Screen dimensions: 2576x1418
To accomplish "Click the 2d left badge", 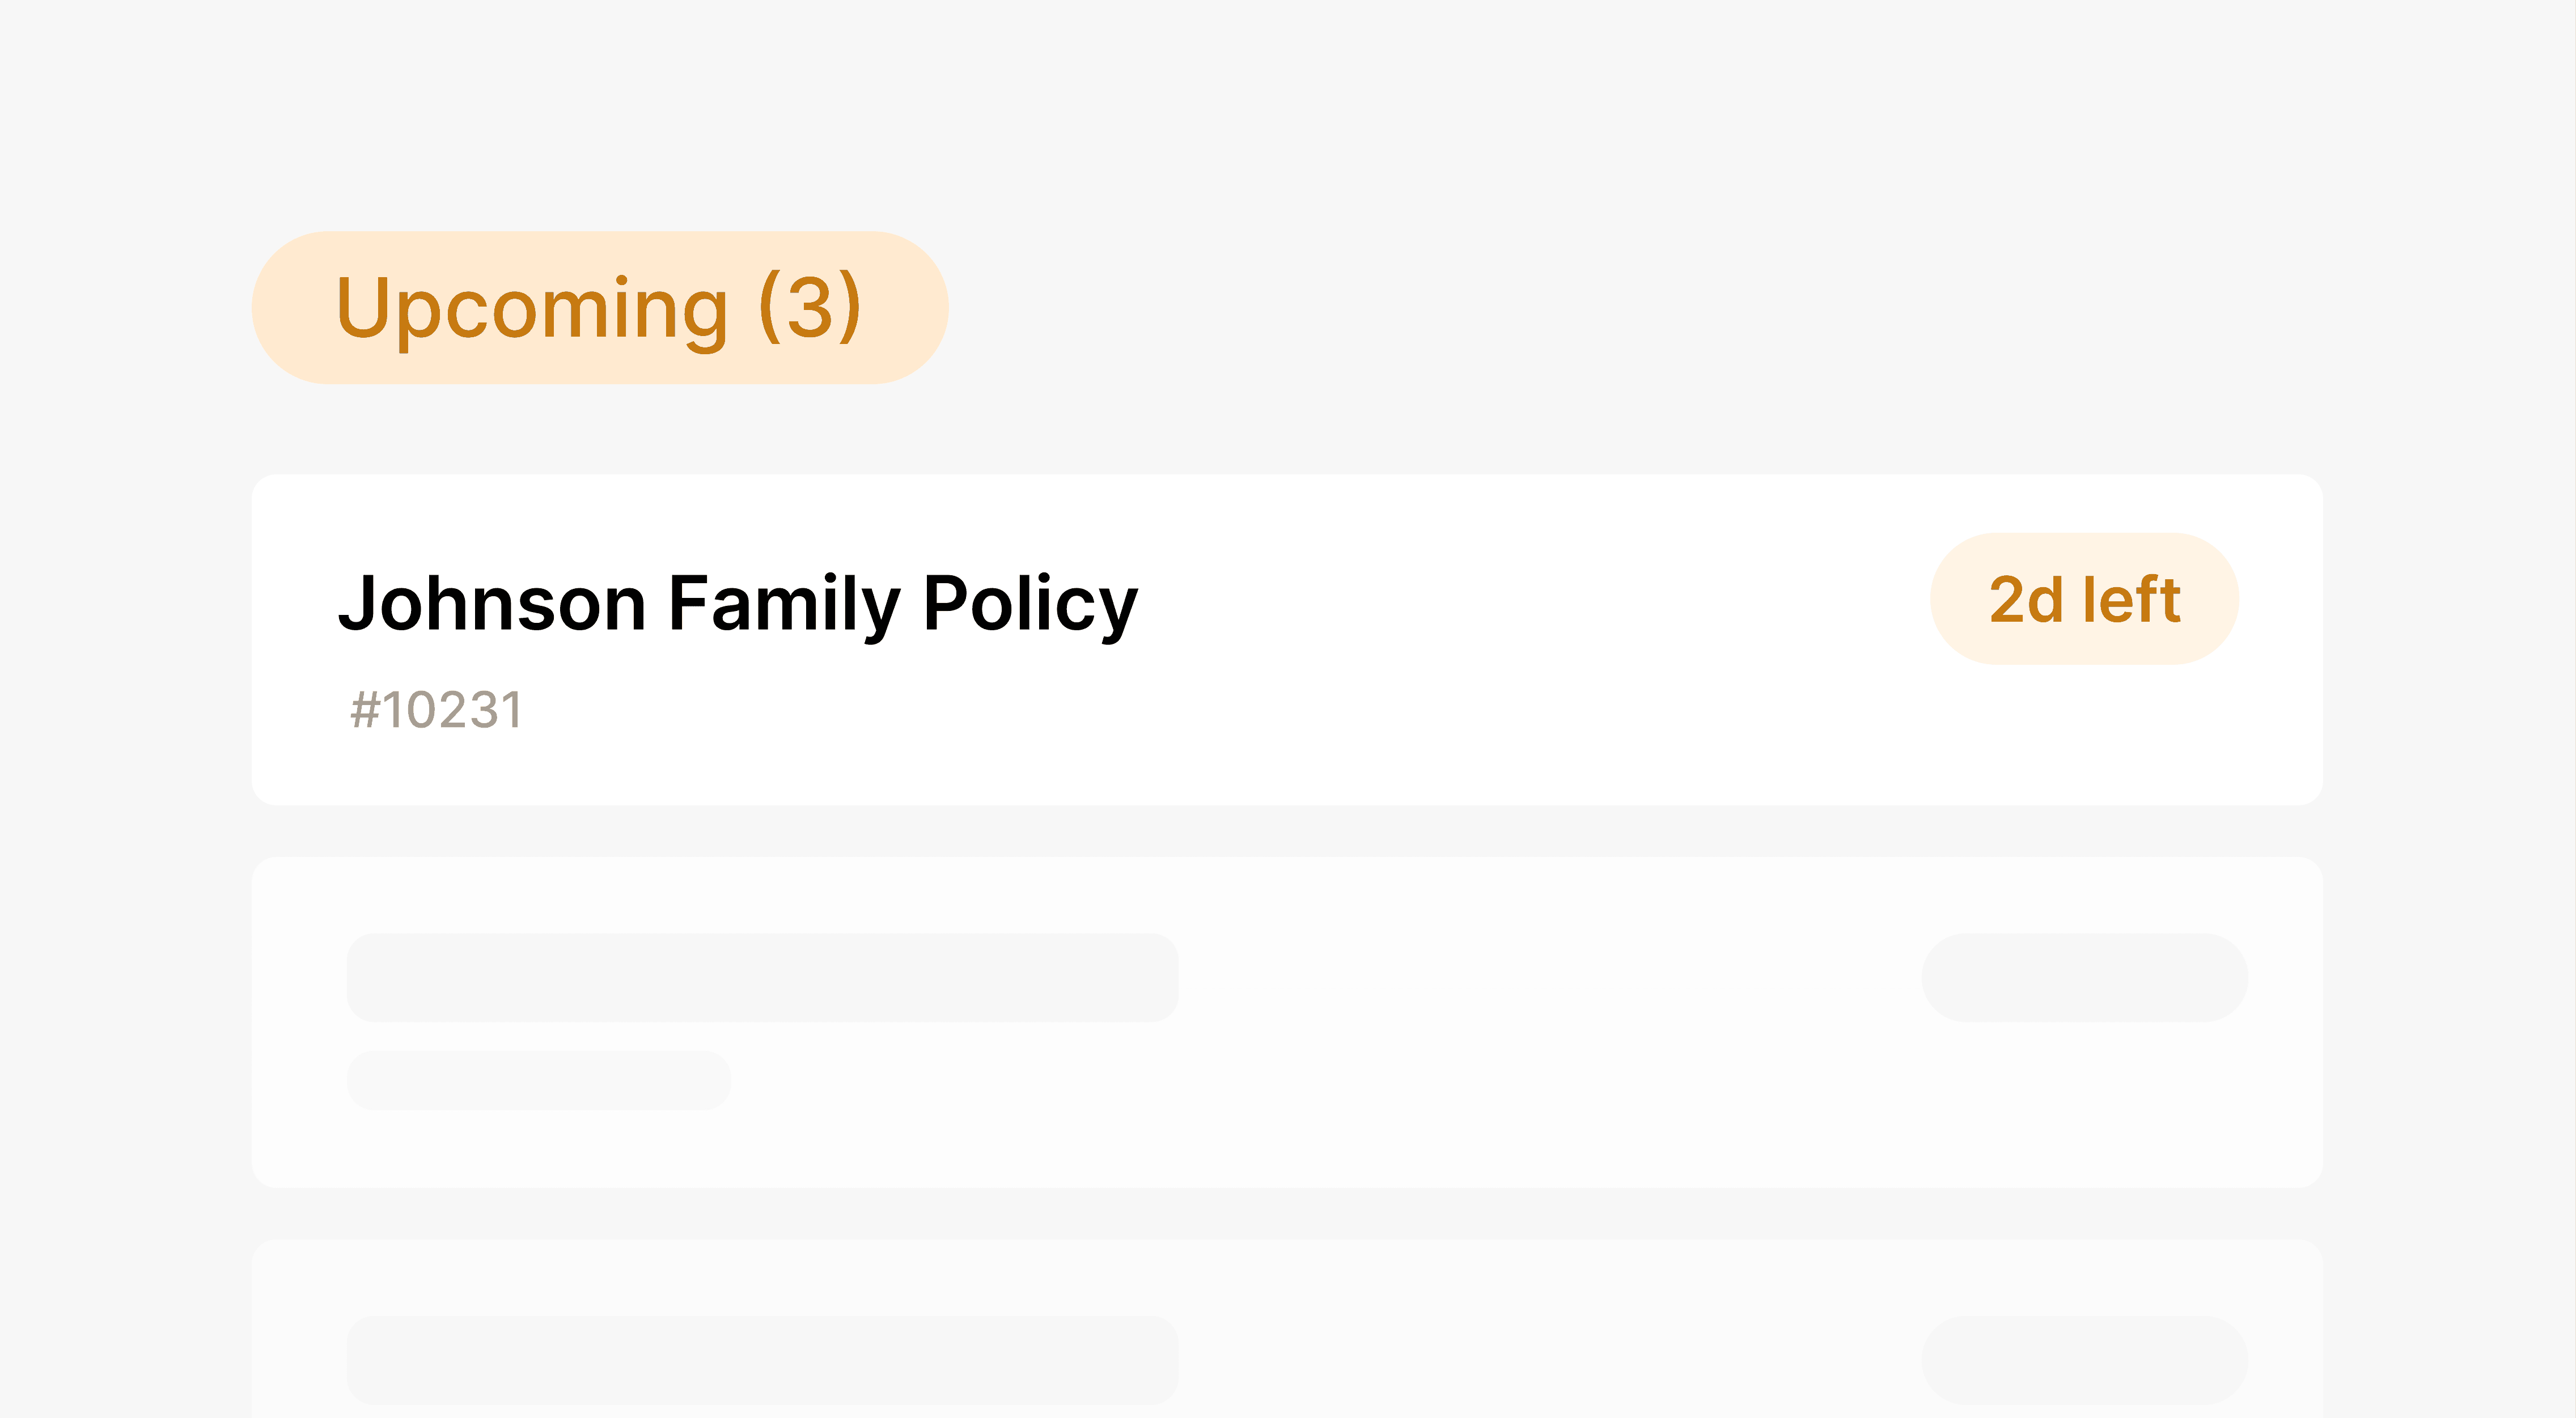I will (x=2084, y=599).
